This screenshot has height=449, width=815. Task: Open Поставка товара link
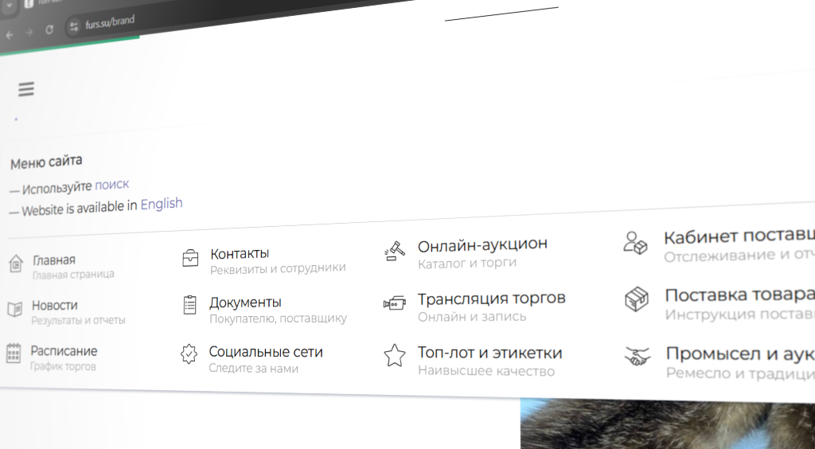click(x=739, y=295)
